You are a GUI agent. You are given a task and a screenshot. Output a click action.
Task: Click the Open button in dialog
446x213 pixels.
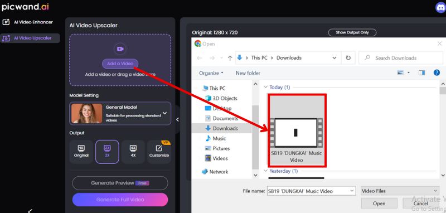(379, 204)
